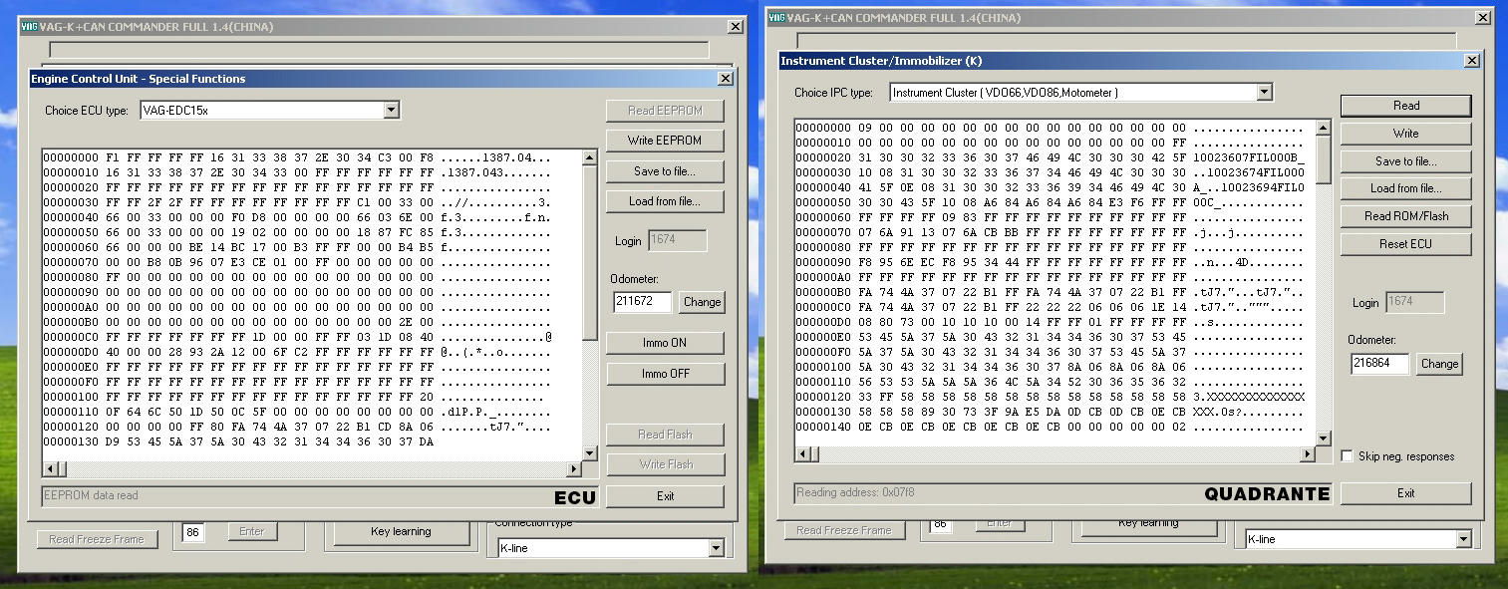
Task: Close left VAG-K+CAN Commander window
Action: point(736,27)
